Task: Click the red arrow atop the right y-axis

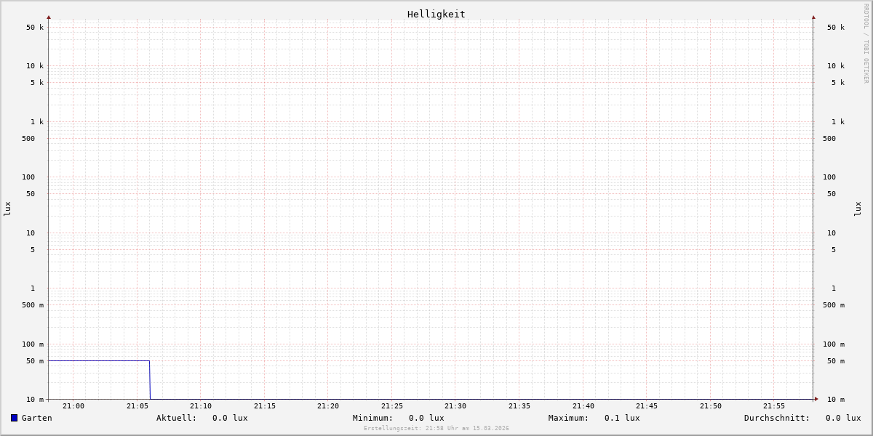Action: tap(813, 17)
